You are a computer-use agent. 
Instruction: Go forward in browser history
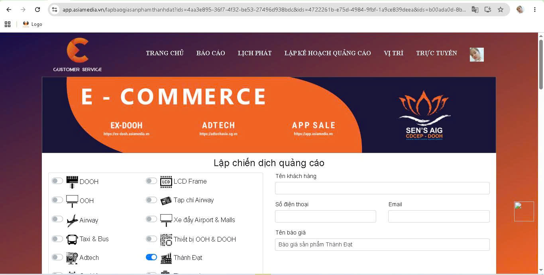(x=23, y=10)
